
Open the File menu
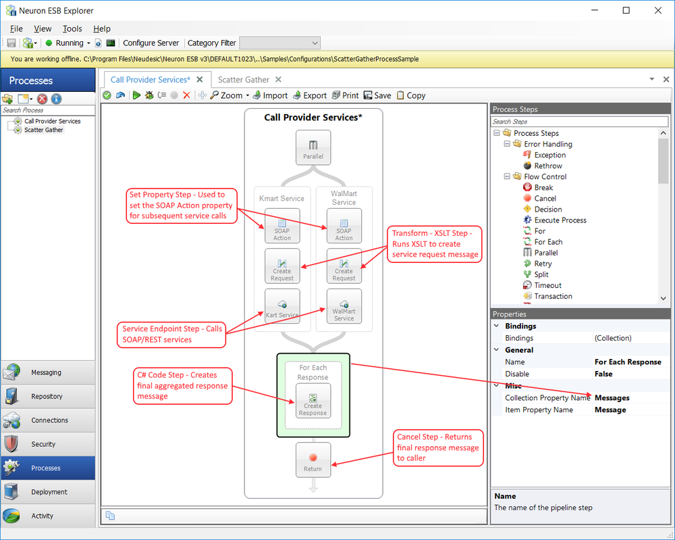coord(16,29)
